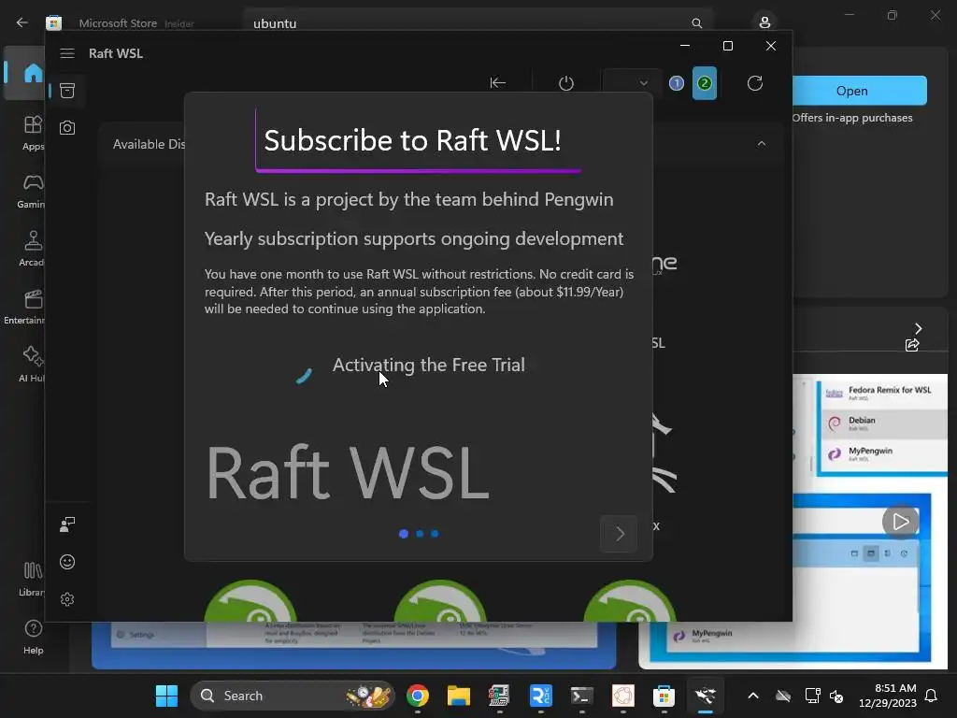Select WSL version 2 badge
Screen dimensions: 957x718
tap(705, 83)
